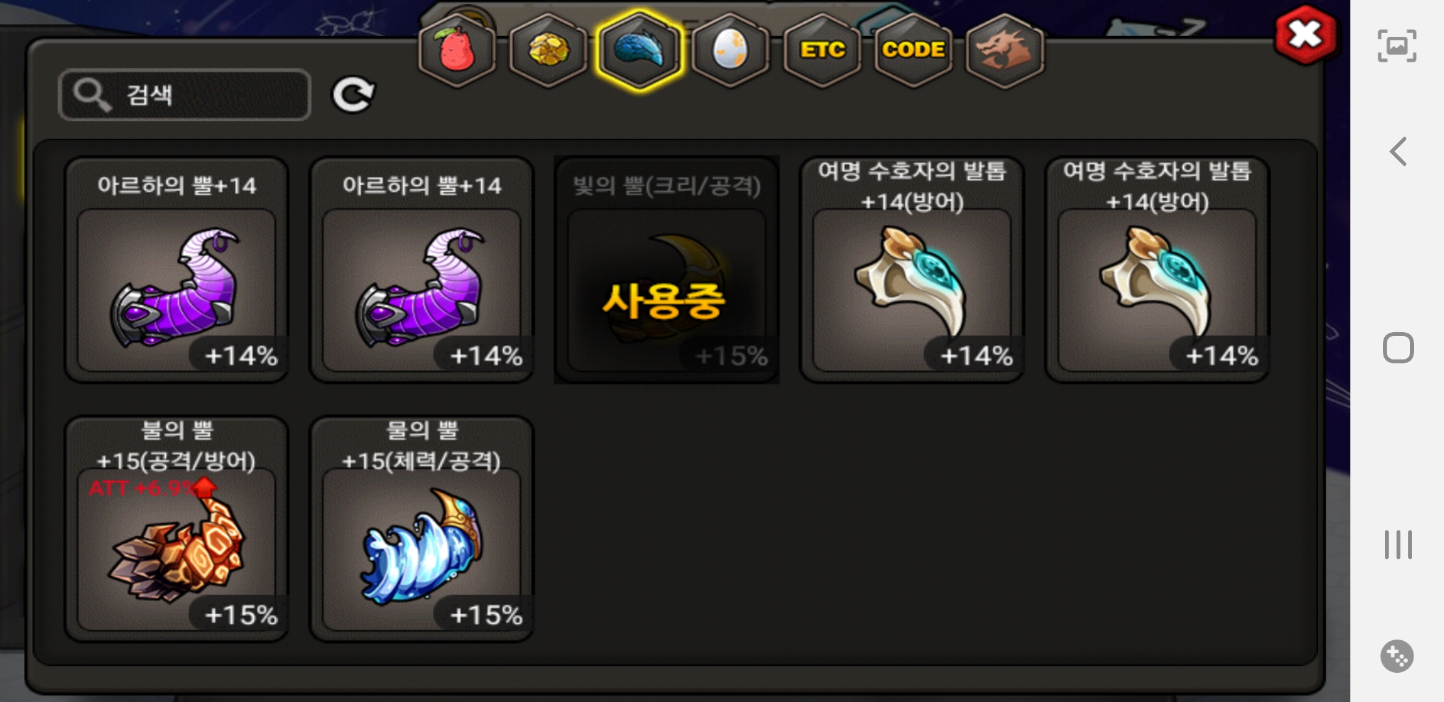Switch to the ETC tab

pos(822,50)
